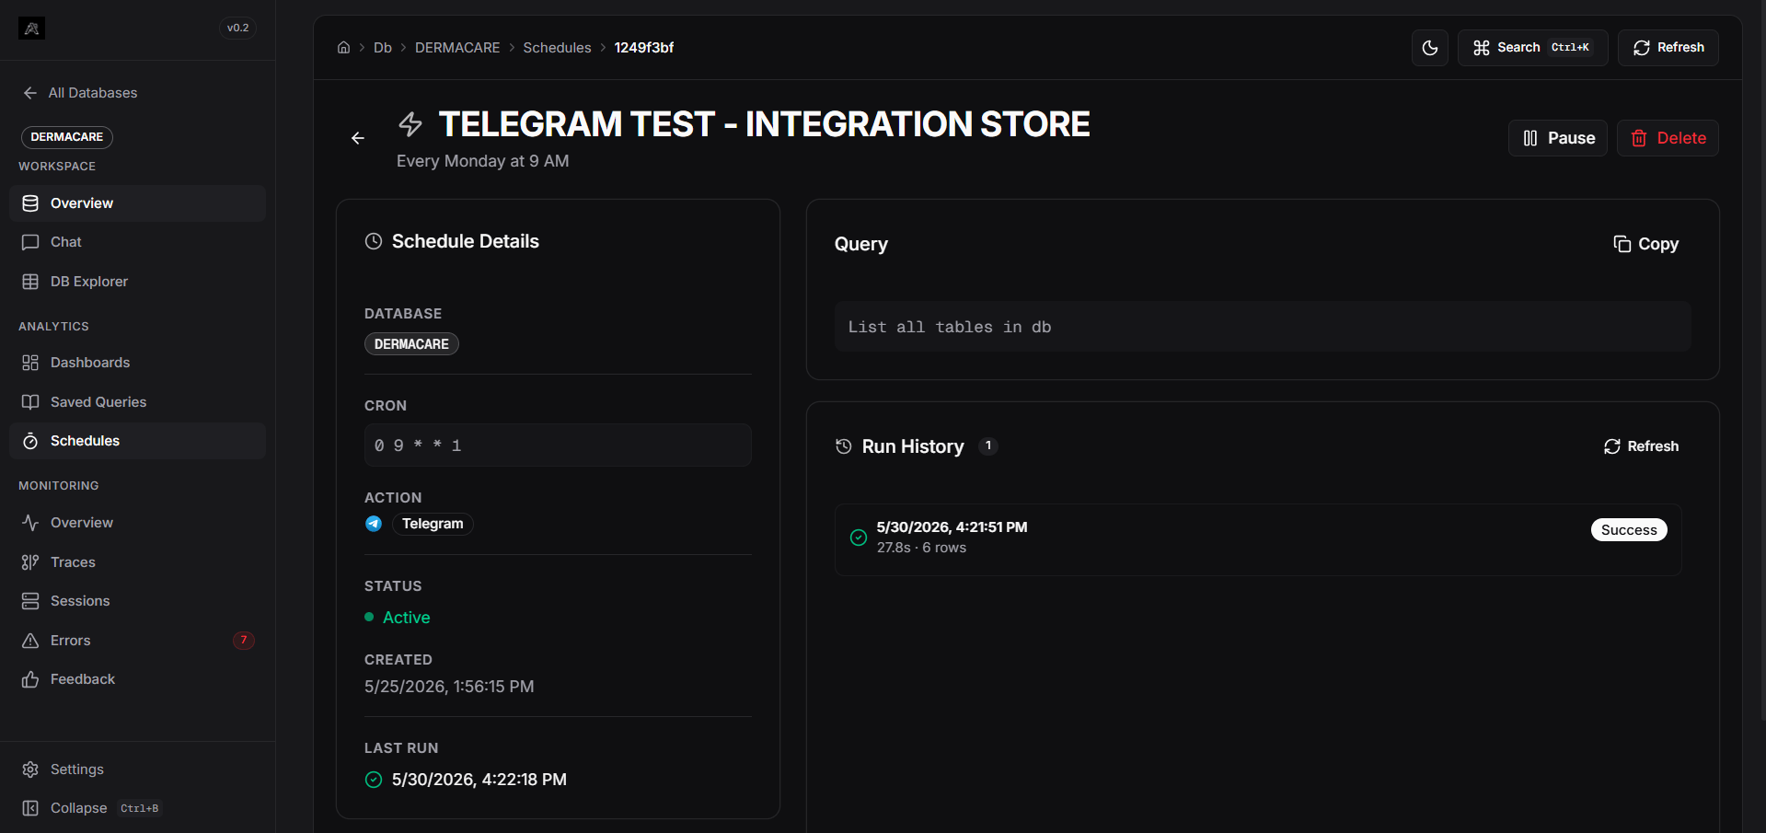Delete the schedule
Screen dimensions: 1766x833
coord(1668,138)
